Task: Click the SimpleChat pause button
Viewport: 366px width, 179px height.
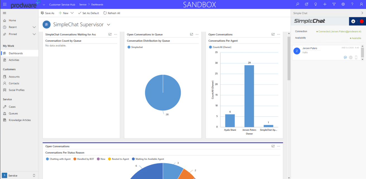Action: tap(353, 21)
